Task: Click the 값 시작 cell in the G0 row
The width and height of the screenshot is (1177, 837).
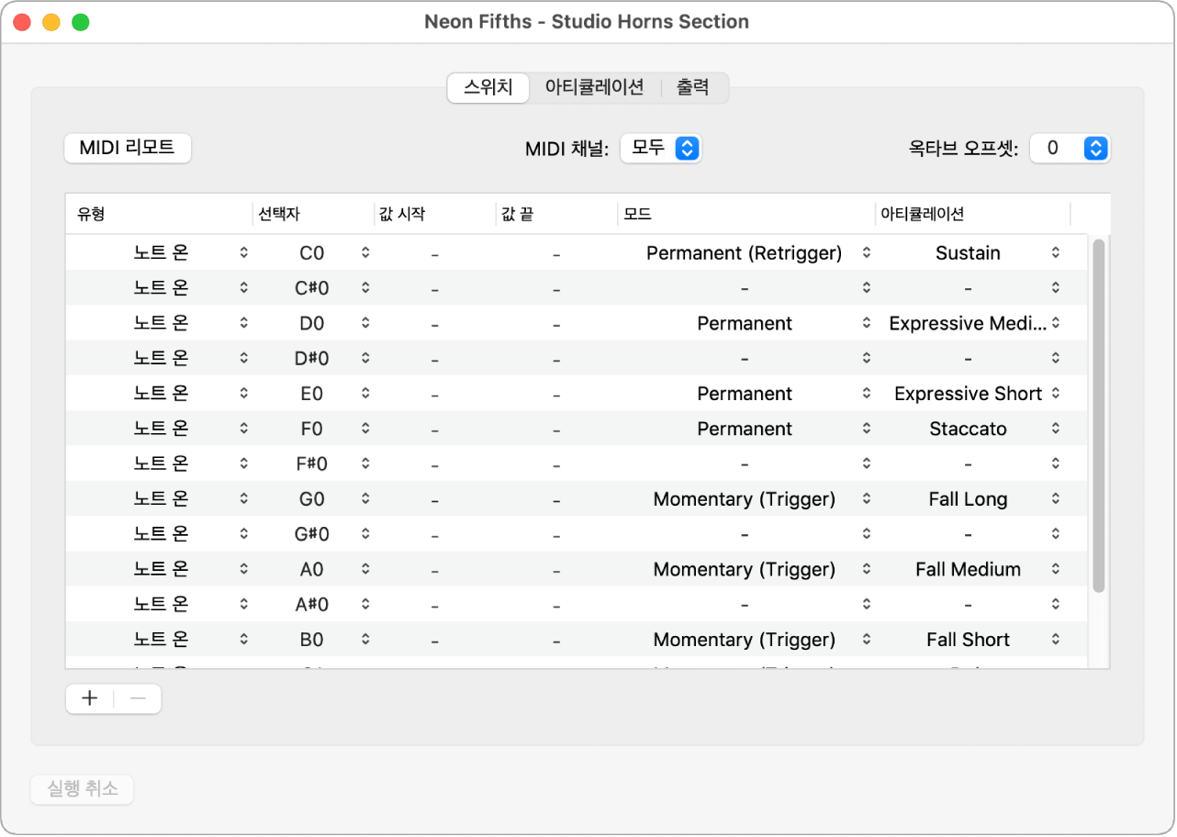Action: coord(434,499)
